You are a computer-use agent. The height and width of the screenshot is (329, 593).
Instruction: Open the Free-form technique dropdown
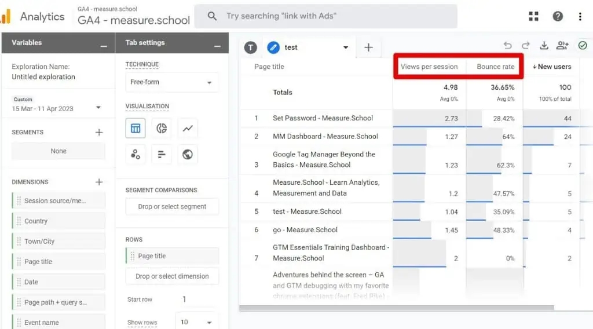(x=172, y=82)
